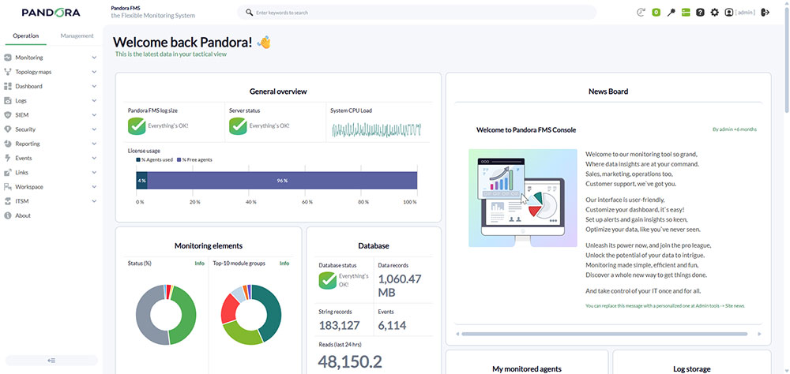
Task: Click the Workspace sidebar icon
Action: (x=8, y=187)
